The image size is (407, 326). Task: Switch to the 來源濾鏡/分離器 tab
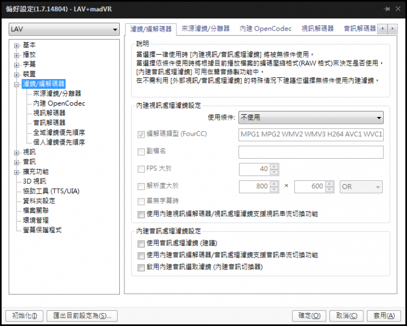206,28
